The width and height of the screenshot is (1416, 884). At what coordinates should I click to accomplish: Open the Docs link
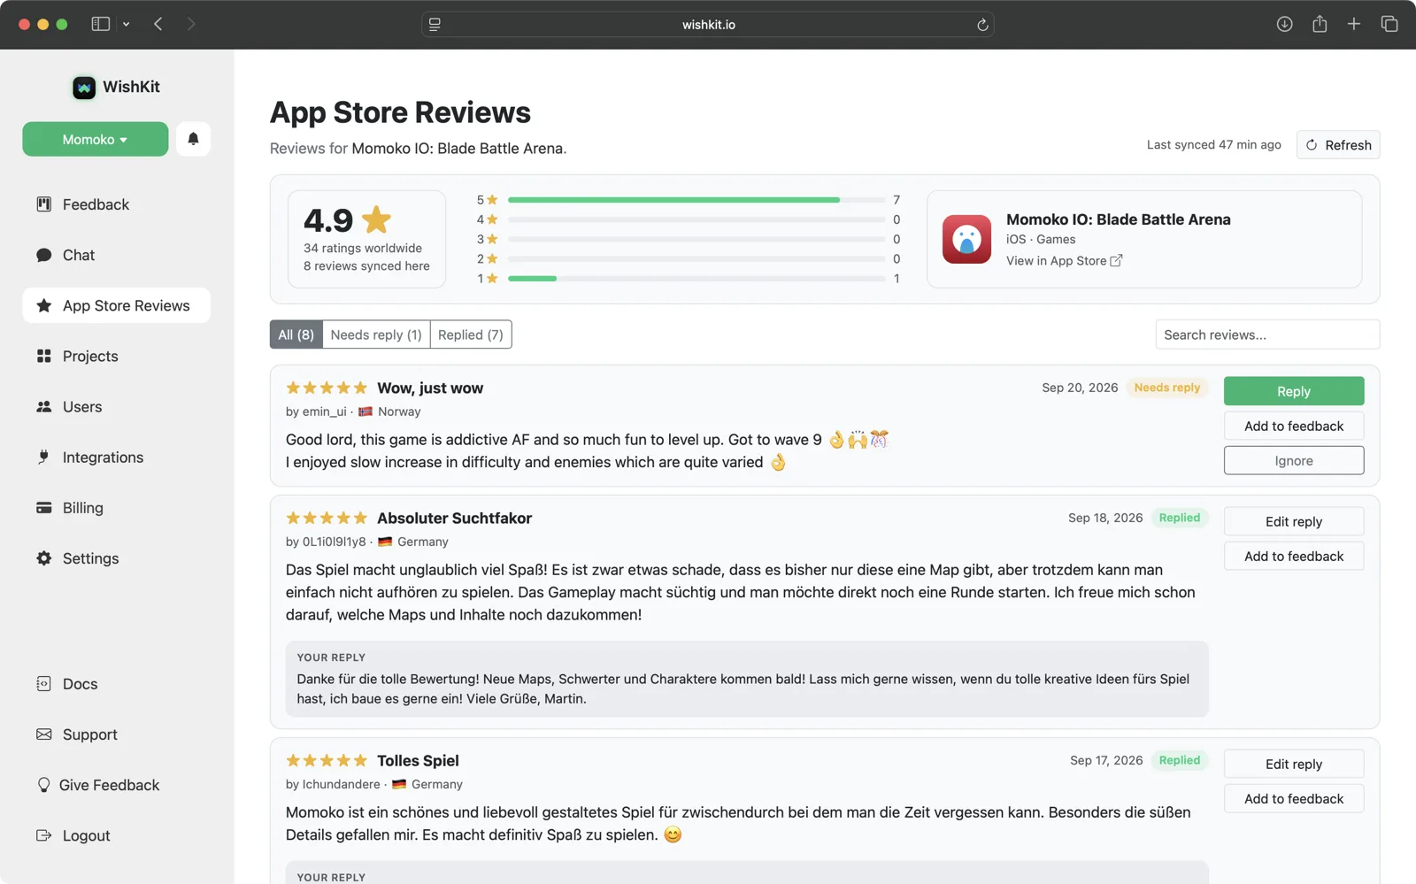(117, 684)
